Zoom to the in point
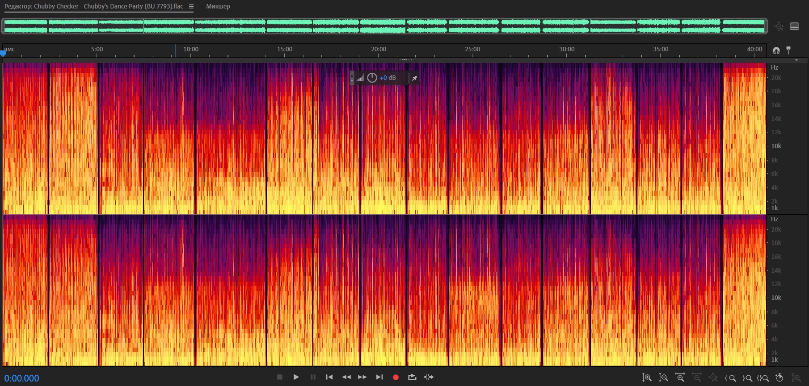The image size is (809, 386). click(730, 378)
